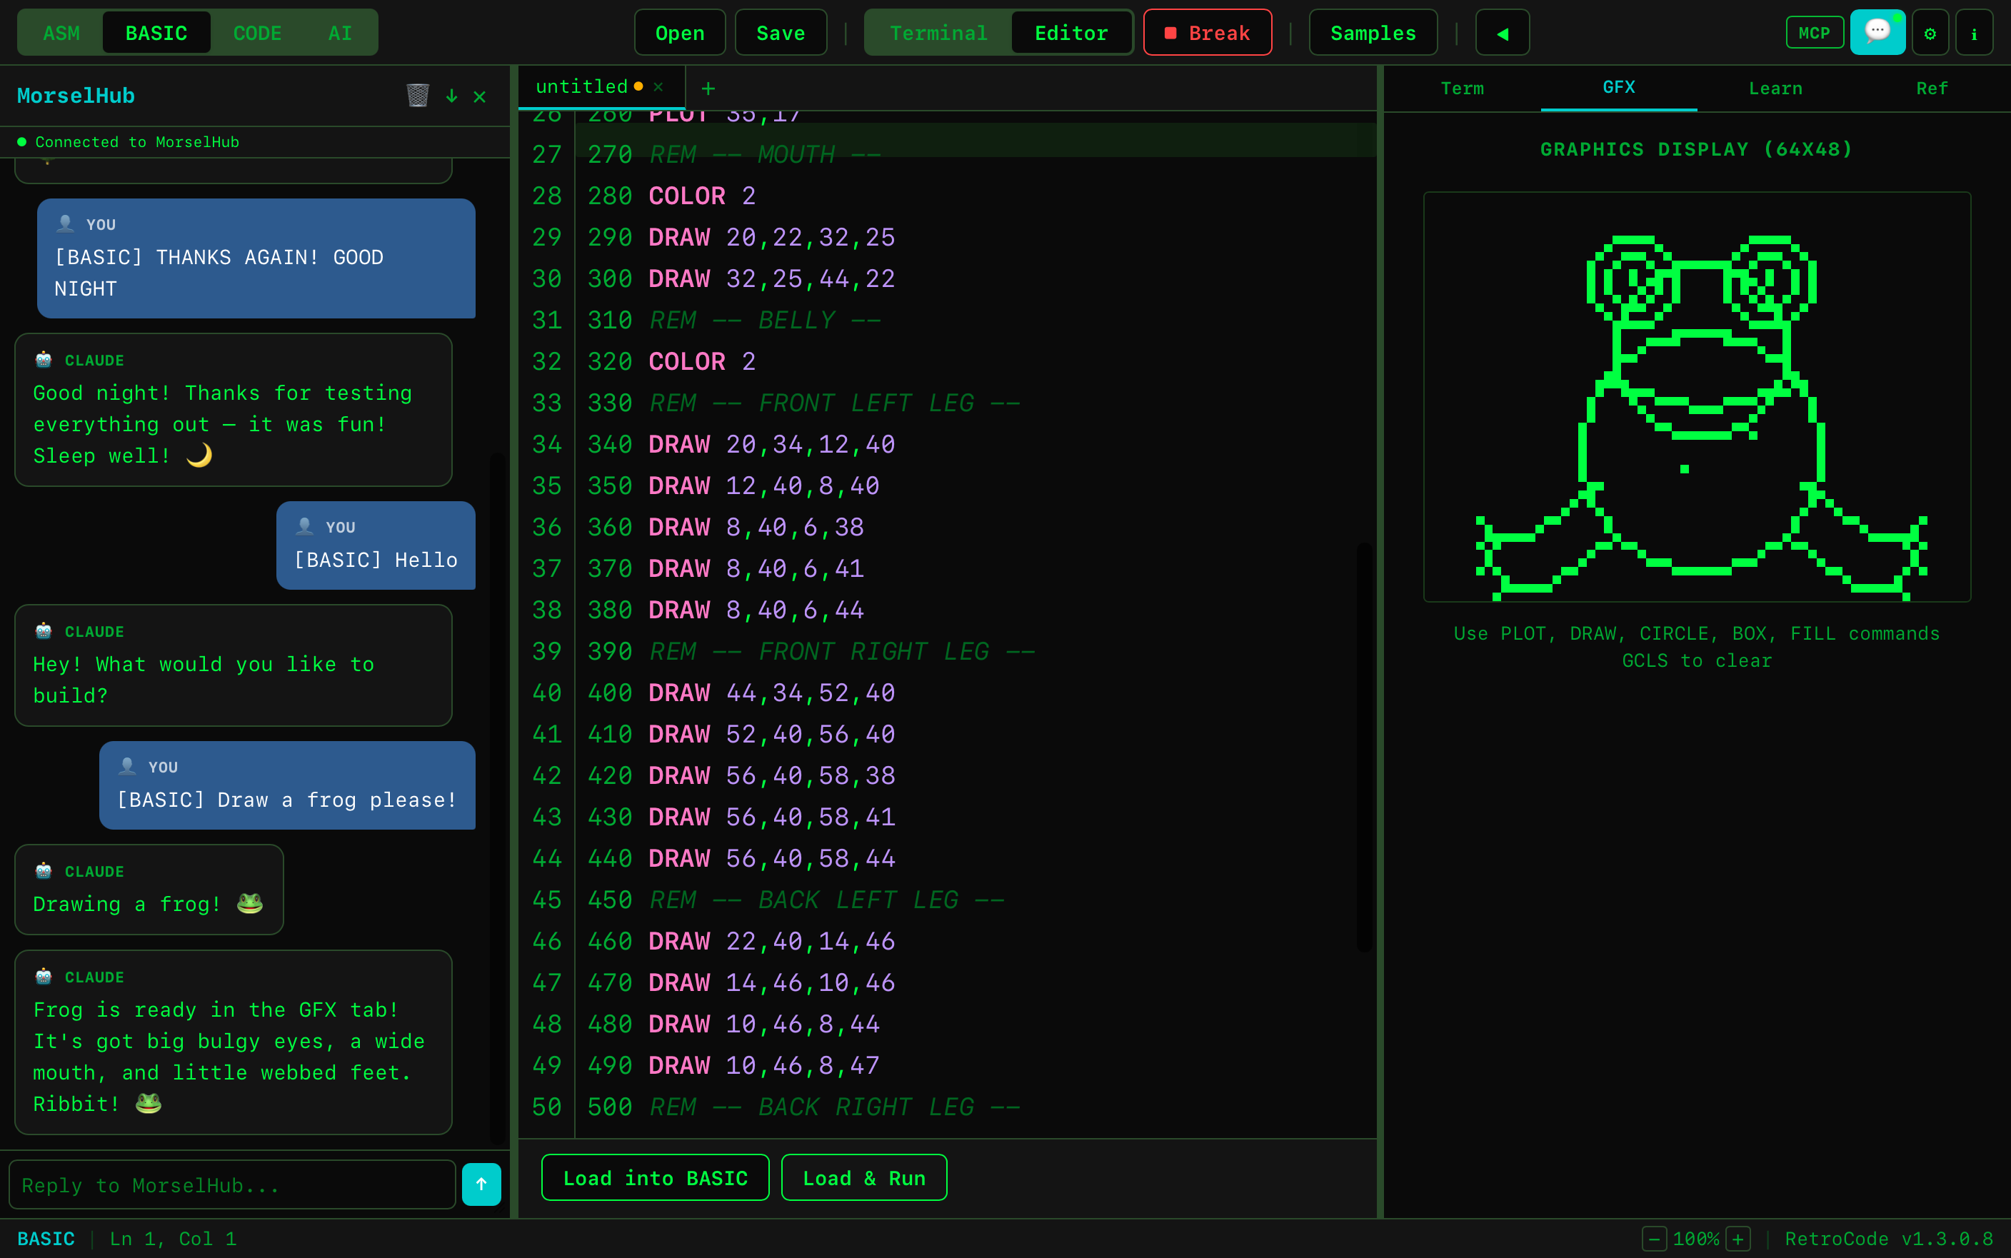Viewport: 2011px width, 1258px height.
Task: Click the rewind arrow icon beside Samples
Action: click(x=1502, y=32)
